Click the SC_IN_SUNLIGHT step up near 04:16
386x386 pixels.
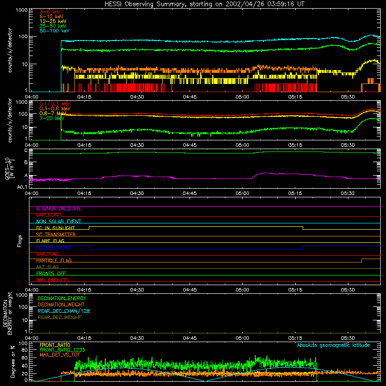point(89,228)
